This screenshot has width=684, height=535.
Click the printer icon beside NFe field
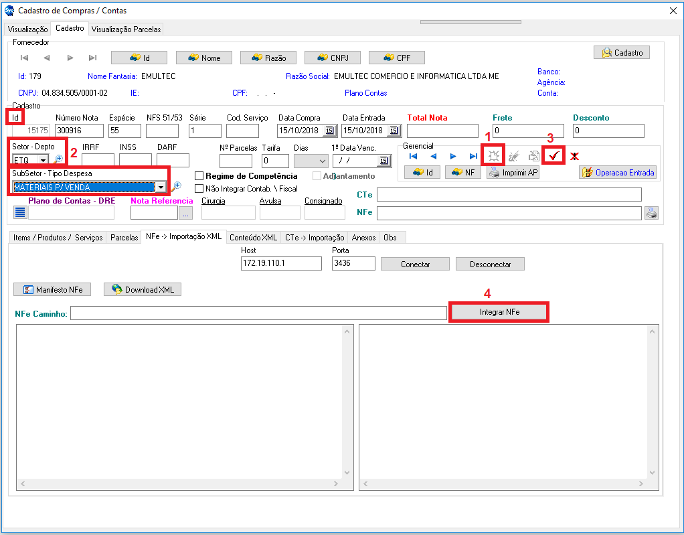[651, 213]
